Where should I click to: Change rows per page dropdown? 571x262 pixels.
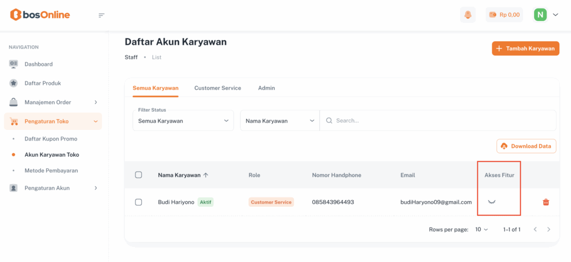click(x=481, y=229)
